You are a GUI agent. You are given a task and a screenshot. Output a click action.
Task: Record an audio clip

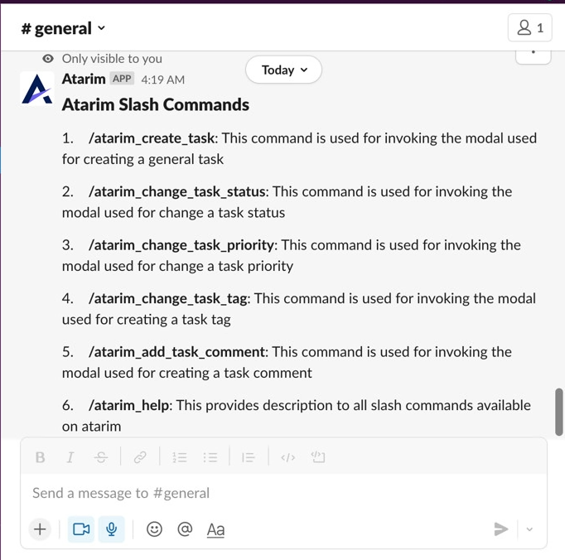coord(112,529)
